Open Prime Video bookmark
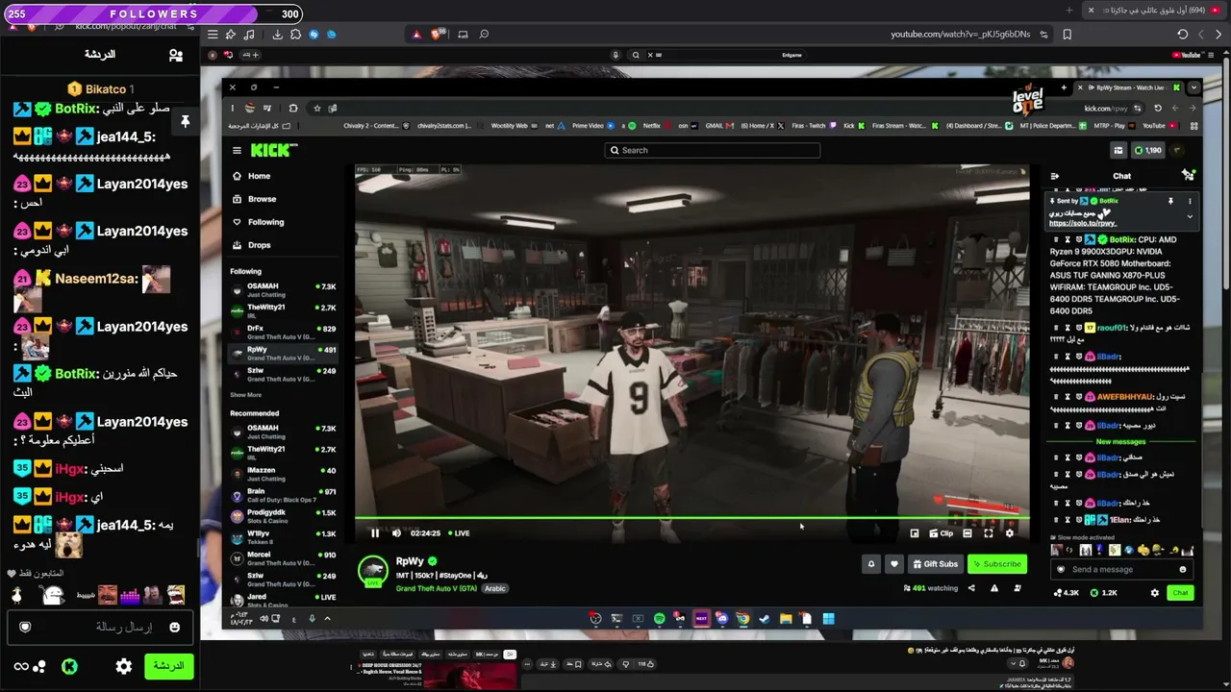The height and width of the screenshot is (692, 1231). point(592,125)
